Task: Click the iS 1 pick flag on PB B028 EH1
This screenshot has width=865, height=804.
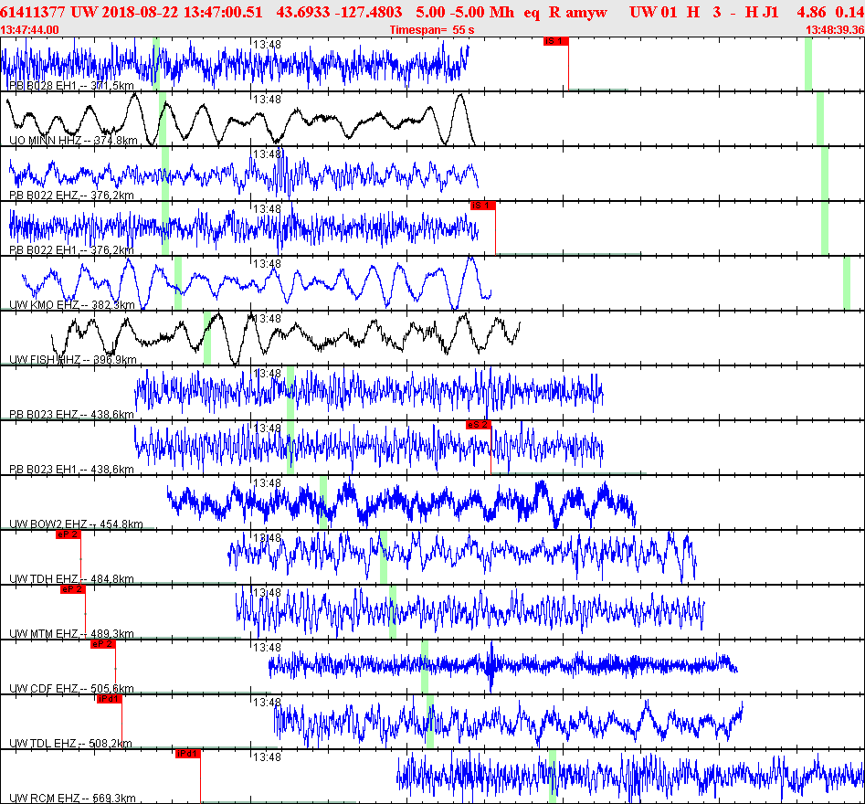Action: (x=555, y=41)
